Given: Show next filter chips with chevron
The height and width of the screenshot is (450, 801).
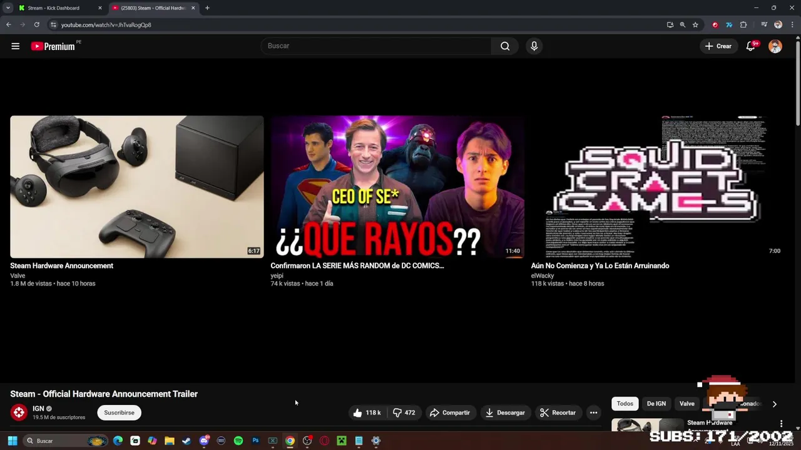Looking at the screenshot, I should tap(774, 404).
